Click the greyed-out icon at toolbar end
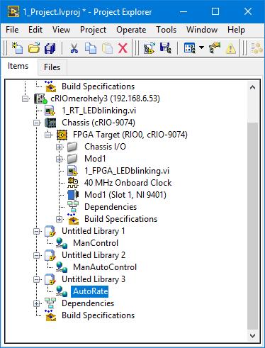The image size is (265, 348). 256,48
